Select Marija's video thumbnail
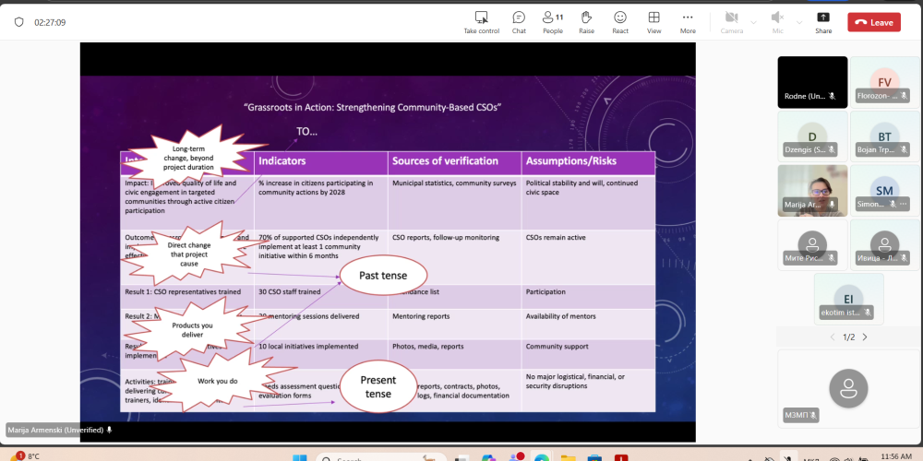The image size is (923, 461). point(812,191)
